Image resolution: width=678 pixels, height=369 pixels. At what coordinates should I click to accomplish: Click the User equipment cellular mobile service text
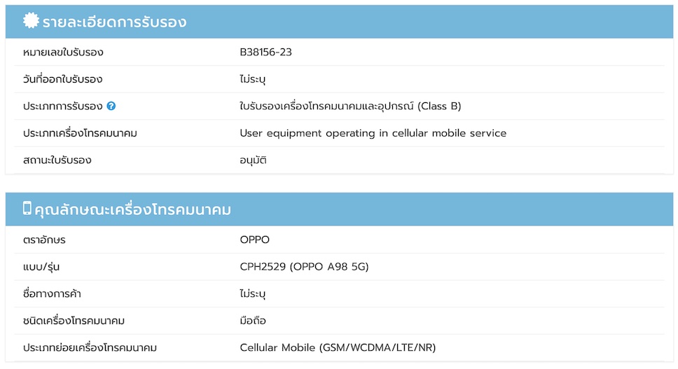(x=373, y=133)
